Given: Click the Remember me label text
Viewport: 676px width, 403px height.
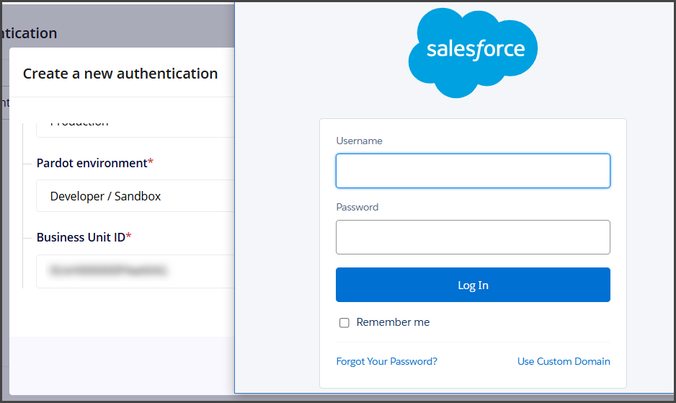Looking at the screenshot, I should [393, 322].
